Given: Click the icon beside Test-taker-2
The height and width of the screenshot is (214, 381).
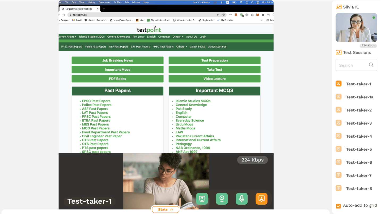Looking at the screenshot, I should [x=338, y=110].
